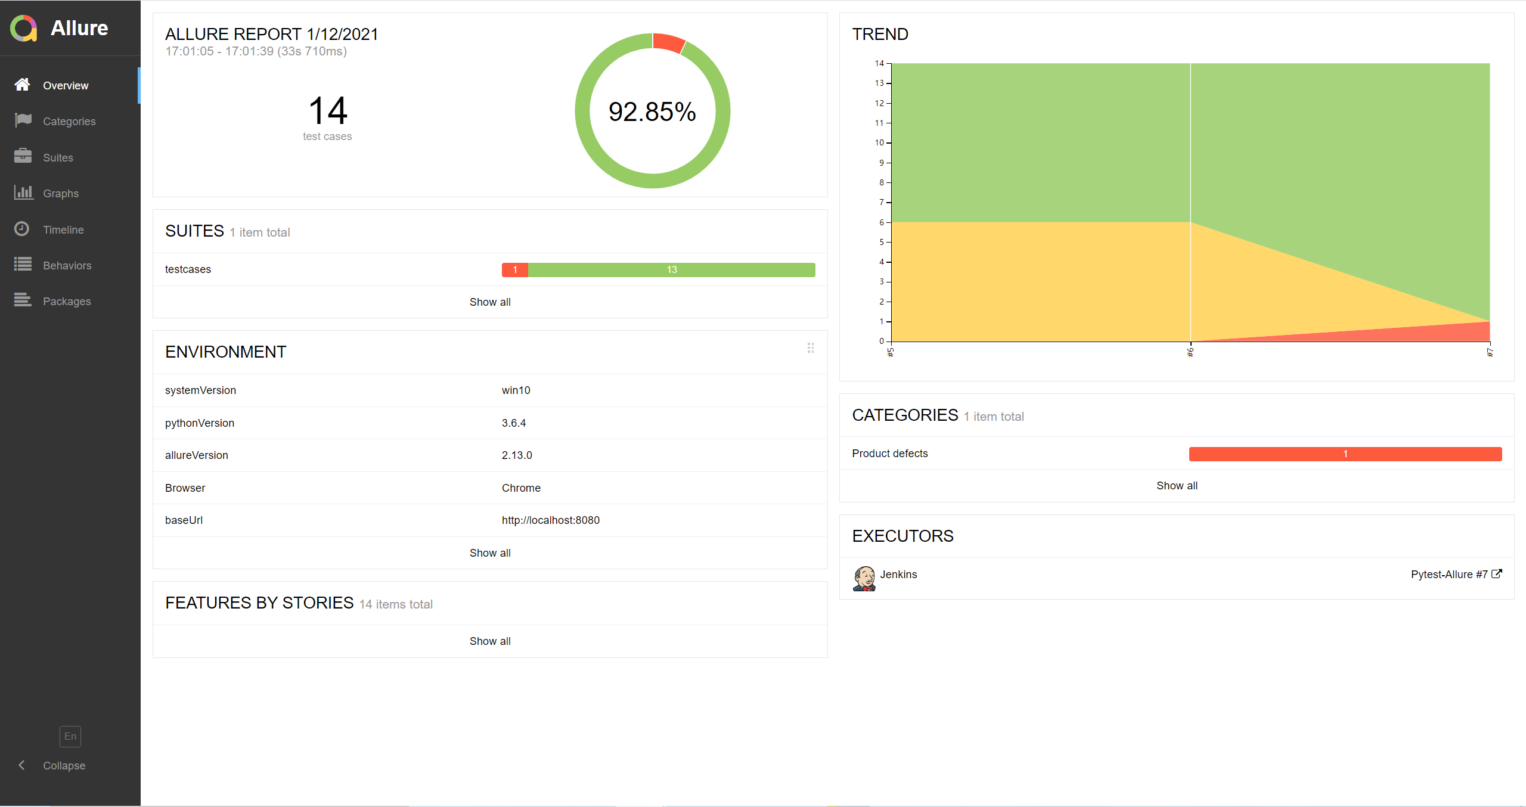The height and width of the screenshot is (807, 1526).
Task: Collapse the sidebar with the chevron
Action: point(22,765)
